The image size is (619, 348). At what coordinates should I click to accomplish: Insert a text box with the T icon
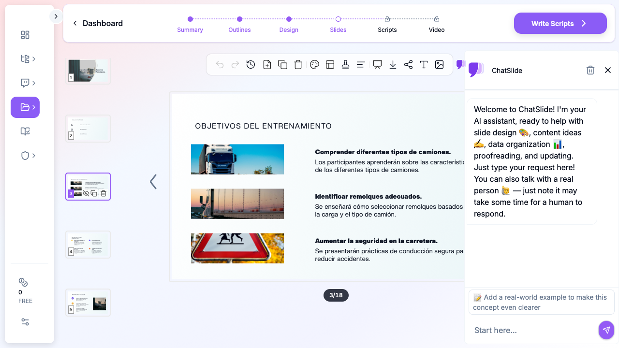tap(424, 65)
